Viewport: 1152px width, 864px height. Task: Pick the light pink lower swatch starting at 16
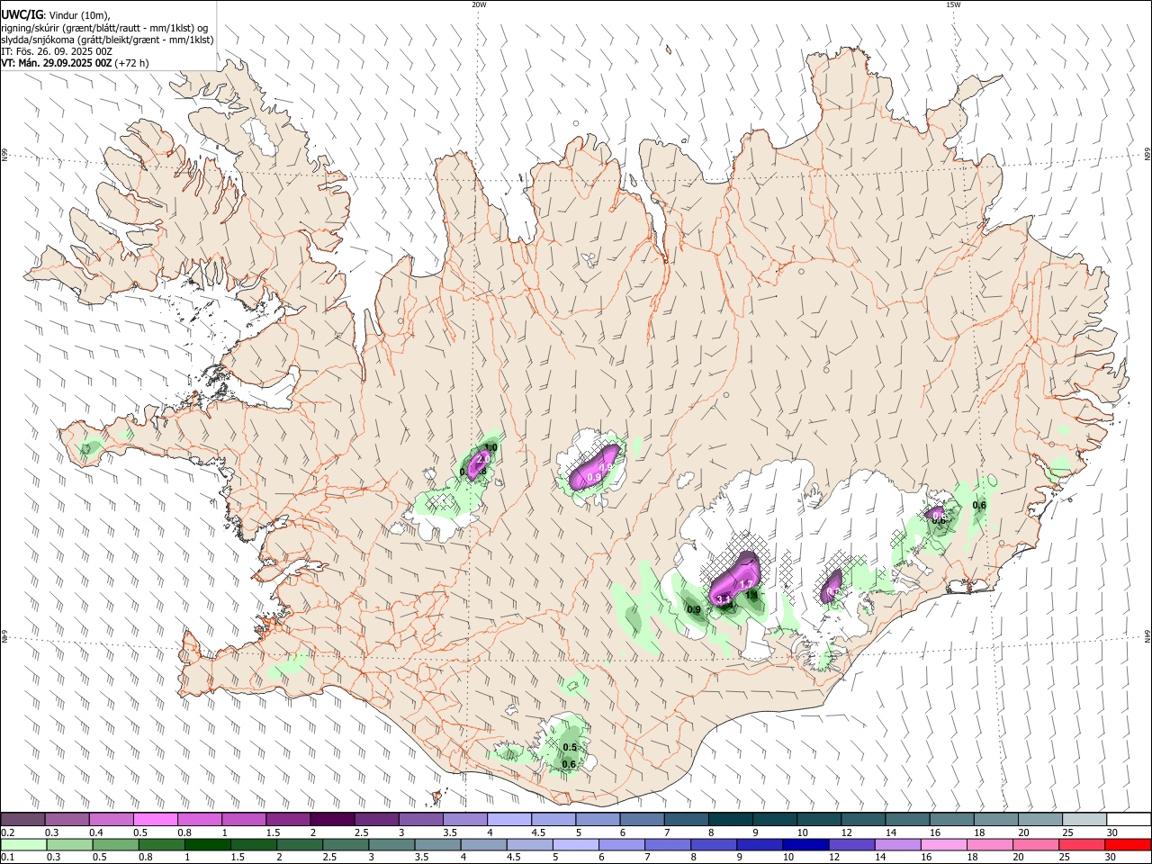tap(943, 844)
